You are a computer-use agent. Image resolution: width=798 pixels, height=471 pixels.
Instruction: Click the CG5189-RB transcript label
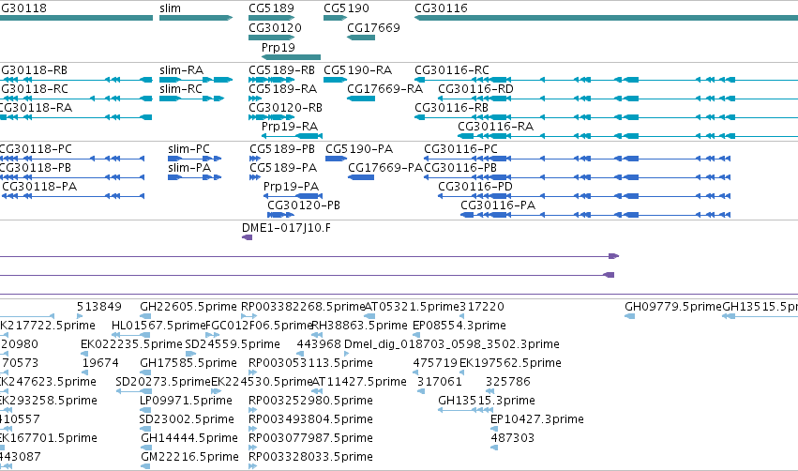coord(282,70)
